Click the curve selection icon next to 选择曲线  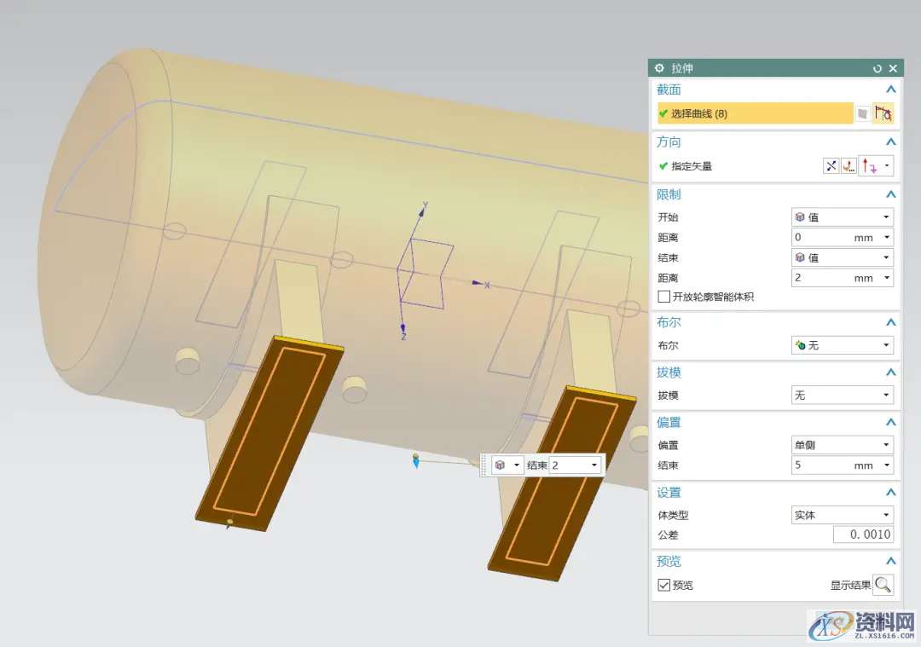[883, 113]
